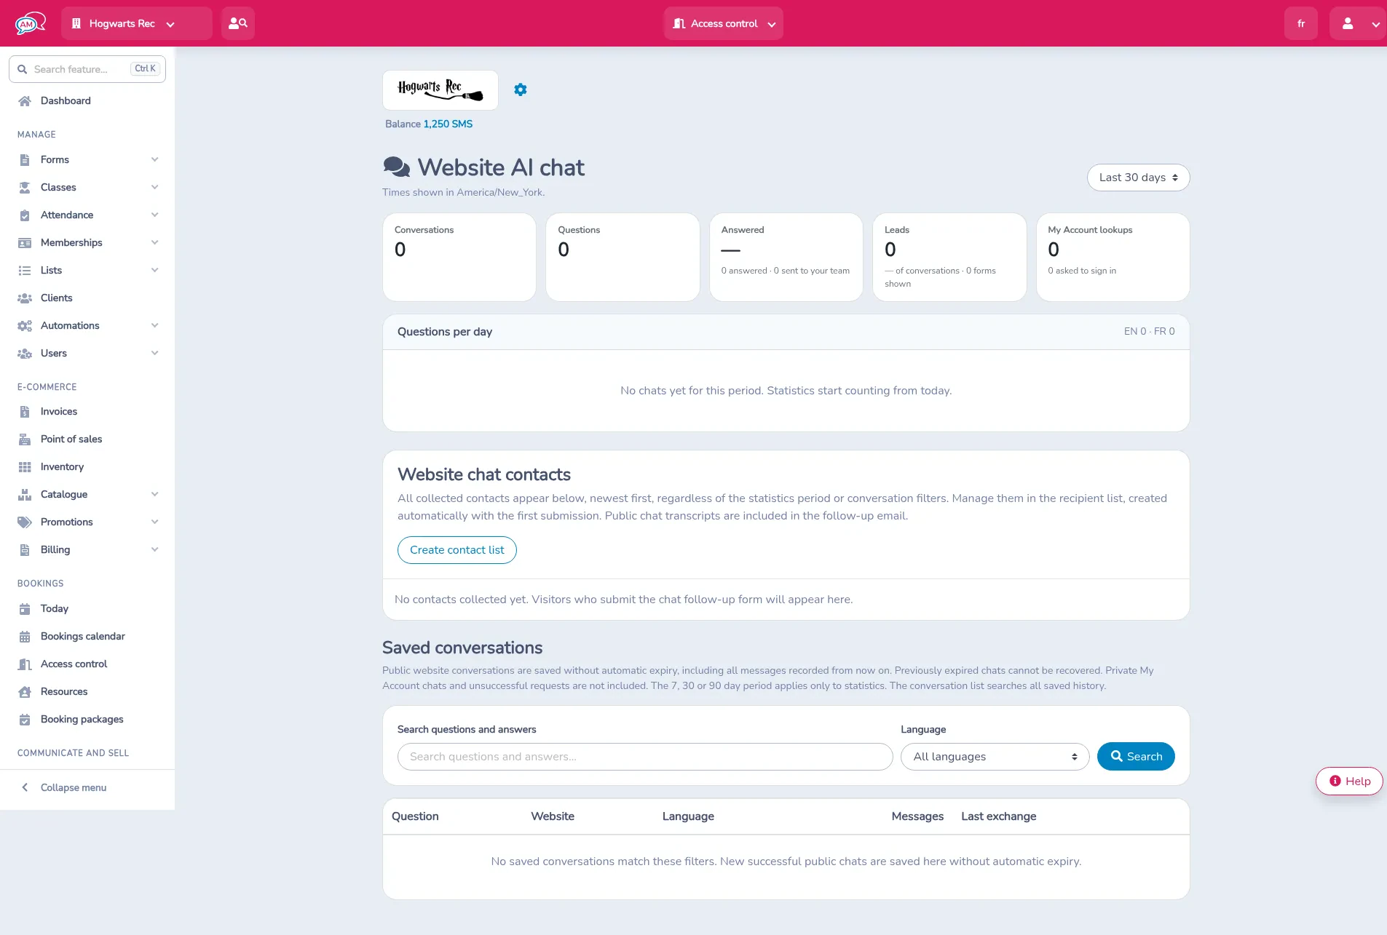Open the Access control header dropdown
Screen dimensions: 1387x935
[x=723, y=23]
